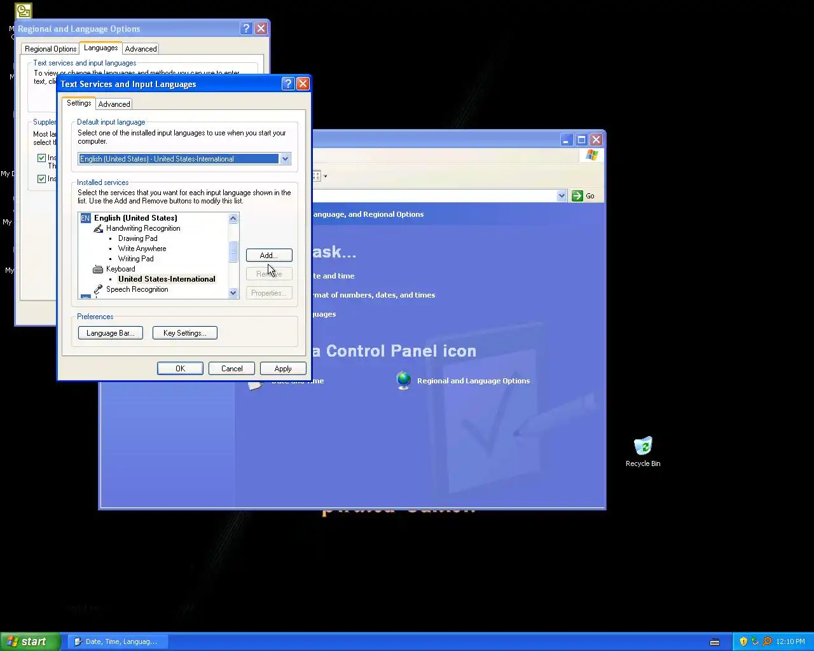Click help button in Regional and Language Options

click(246, 29)
